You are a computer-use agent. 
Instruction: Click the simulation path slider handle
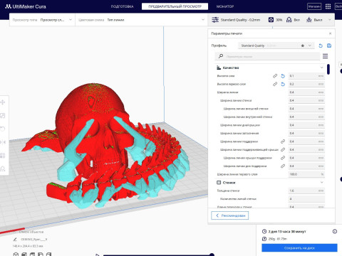(x=212, y=255)
